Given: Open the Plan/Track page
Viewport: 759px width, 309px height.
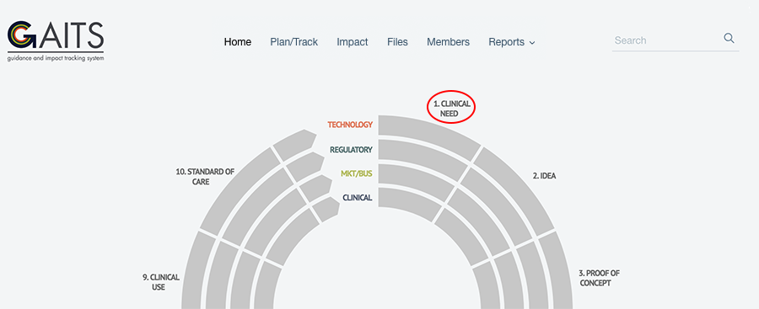Looking at the screenshot, I should click(293, 42).
